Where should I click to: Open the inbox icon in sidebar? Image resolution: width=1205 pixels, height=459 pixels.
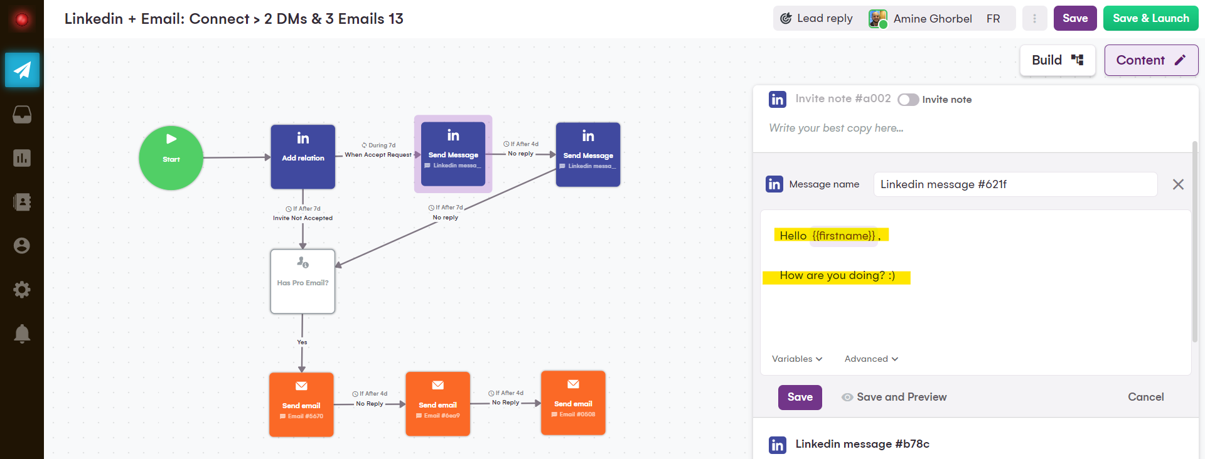click(22, 114)
